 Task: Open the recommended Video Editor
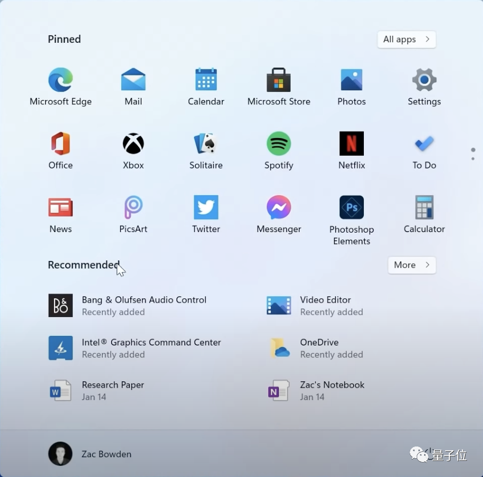(315, 305)
